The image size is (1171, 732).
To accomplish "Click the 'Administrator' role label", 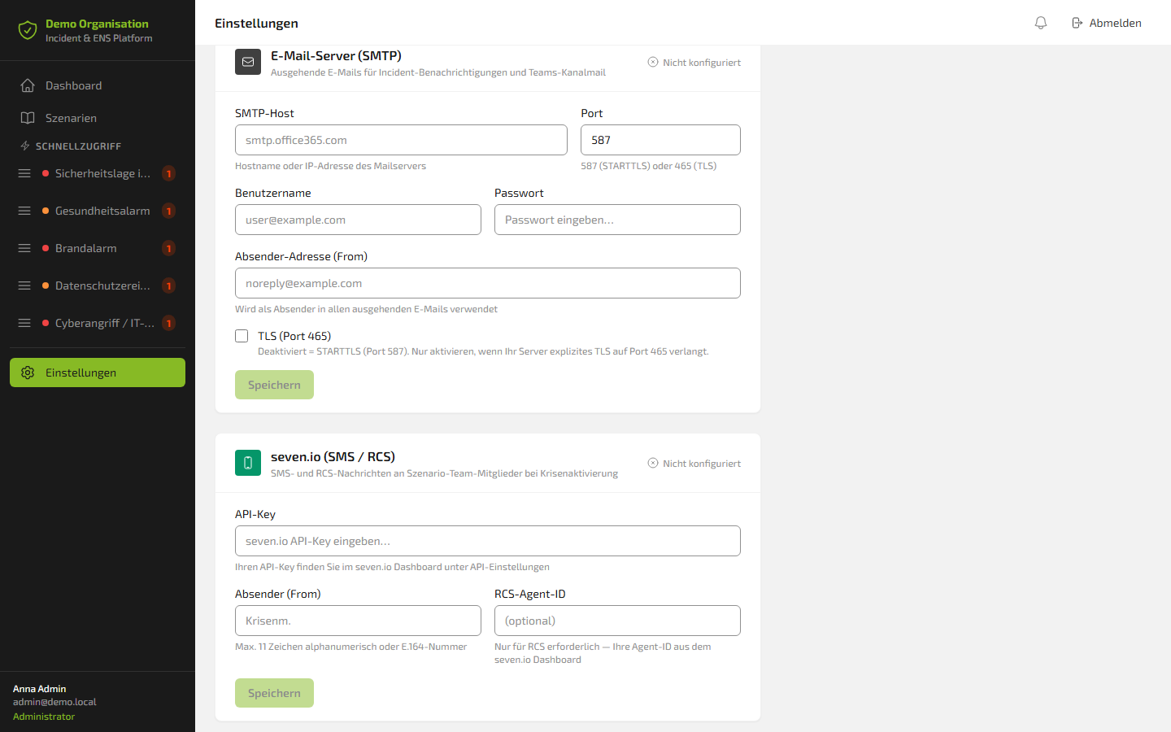I will pyautogui.click(x=44, y=717).
